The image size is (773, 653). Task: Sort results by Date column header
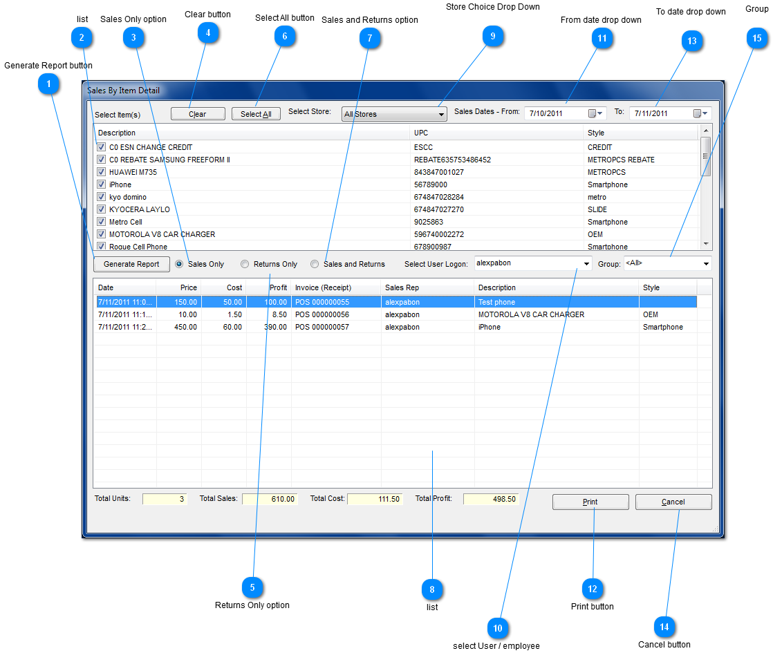click(x=124, y=288)
